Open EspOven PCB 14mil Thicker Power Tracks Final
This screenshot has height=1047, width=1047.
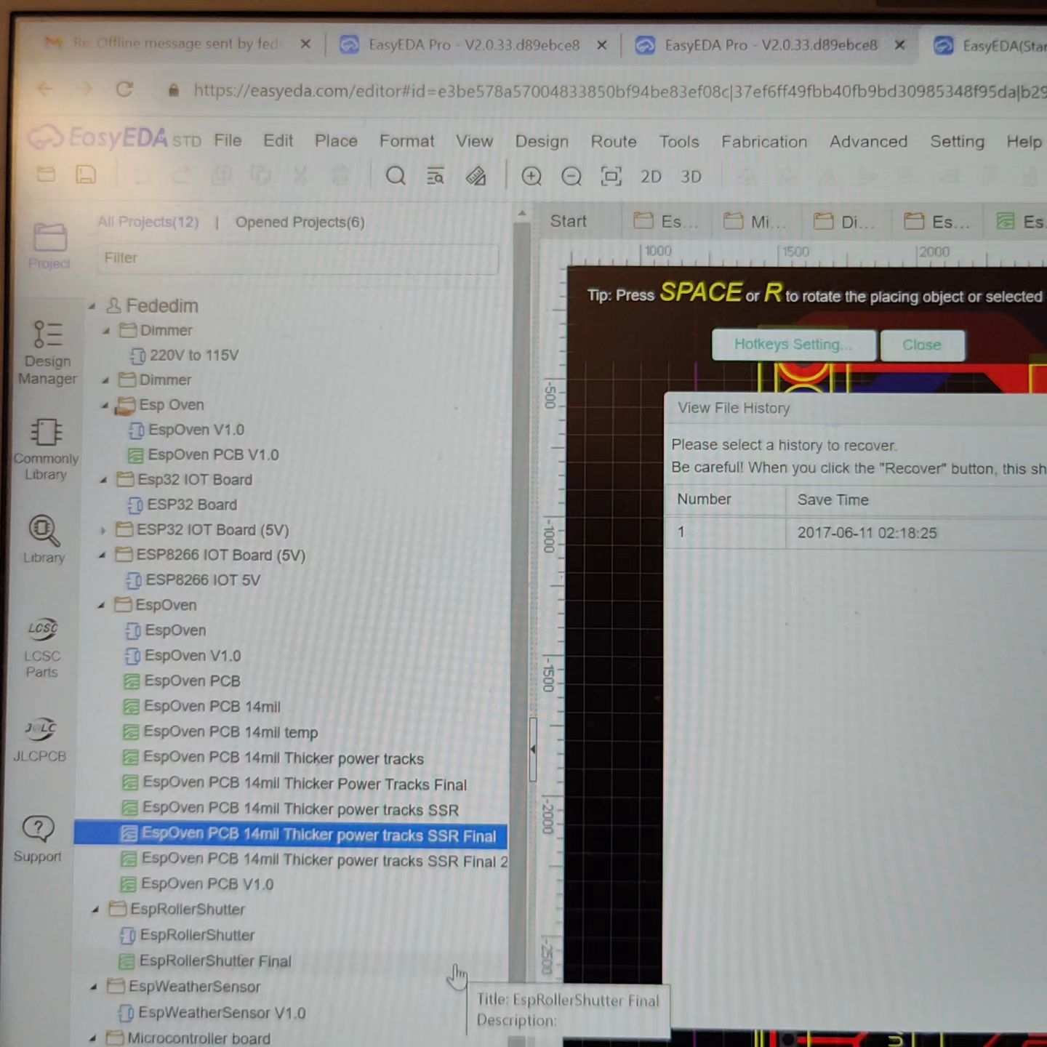pos(304,784)
